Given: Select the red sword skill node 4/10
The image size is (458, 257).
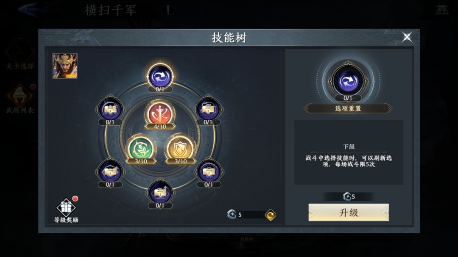Looking at the screenshot, I should pyautogui.click(x=160, y=114).
